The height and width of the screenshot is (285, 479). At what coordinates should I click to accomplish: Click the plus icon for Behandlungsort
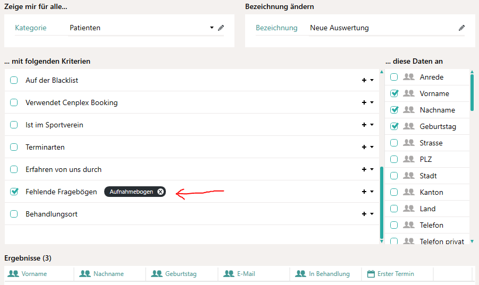[x=364, y=214]
